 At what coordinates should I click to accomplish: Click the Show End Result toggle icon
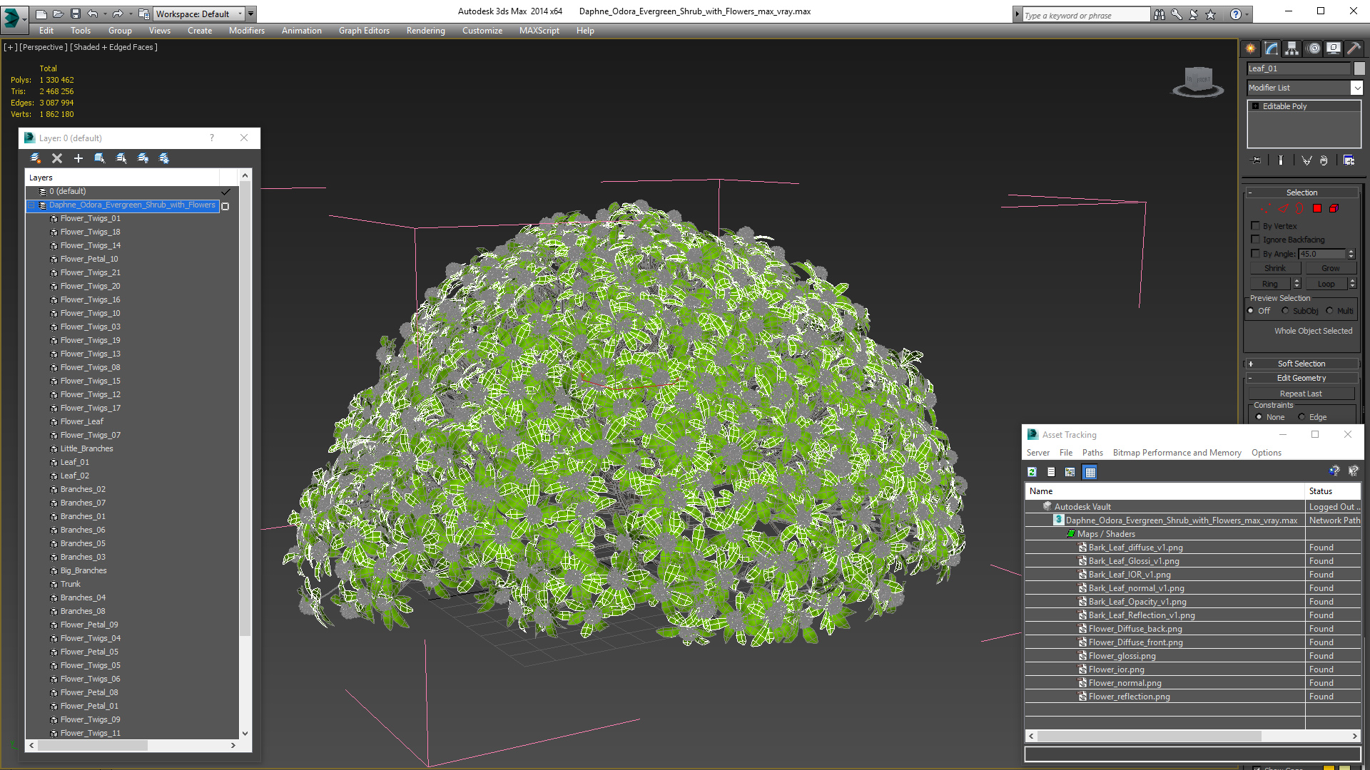pyautogui.click(x=1281, y=160)
